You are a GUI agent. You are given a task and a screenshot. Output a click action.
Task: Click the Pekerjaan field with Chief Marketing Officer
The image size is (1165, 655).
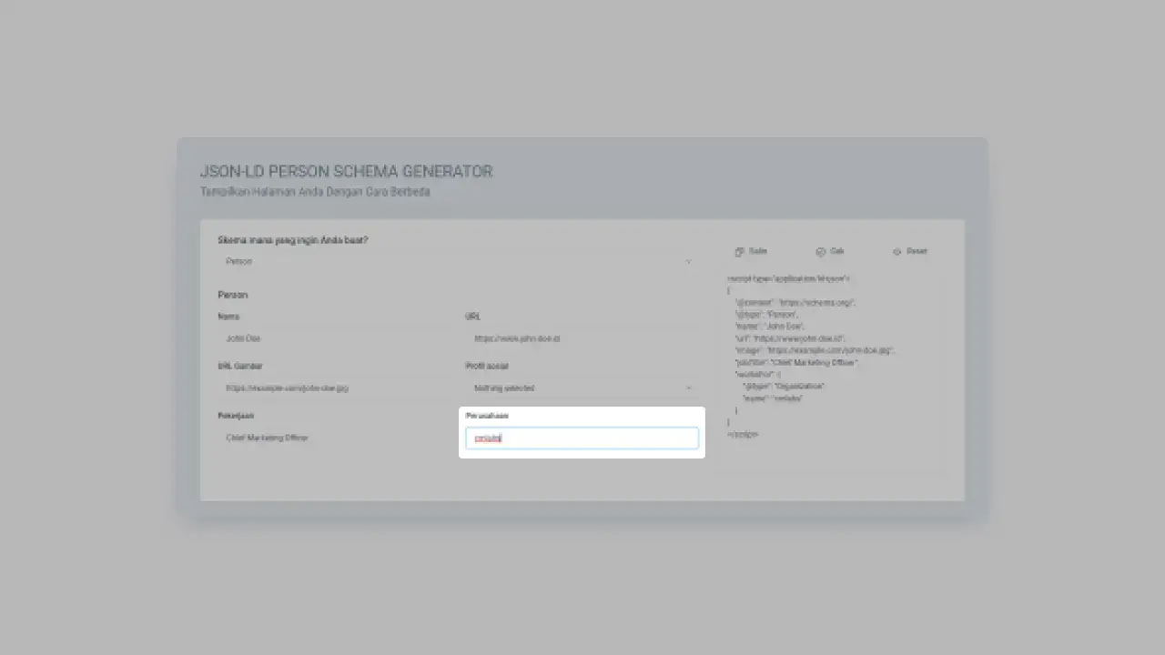click(334, 438)
